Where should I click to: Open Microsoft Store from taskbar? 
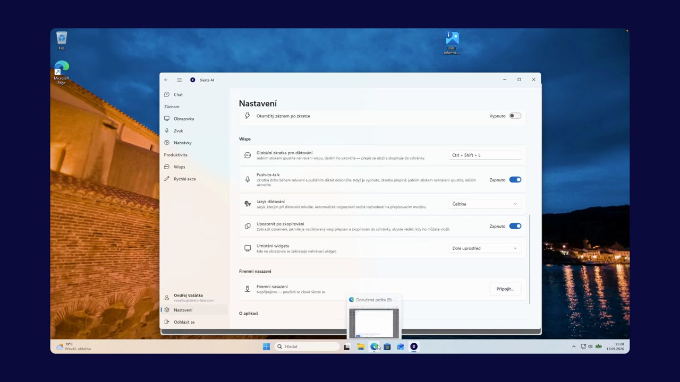387,346
